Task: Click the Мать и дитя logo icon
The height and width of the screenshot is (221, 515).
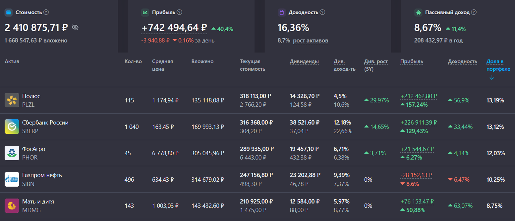Action: pyautogui.click(x=12, y=205)
